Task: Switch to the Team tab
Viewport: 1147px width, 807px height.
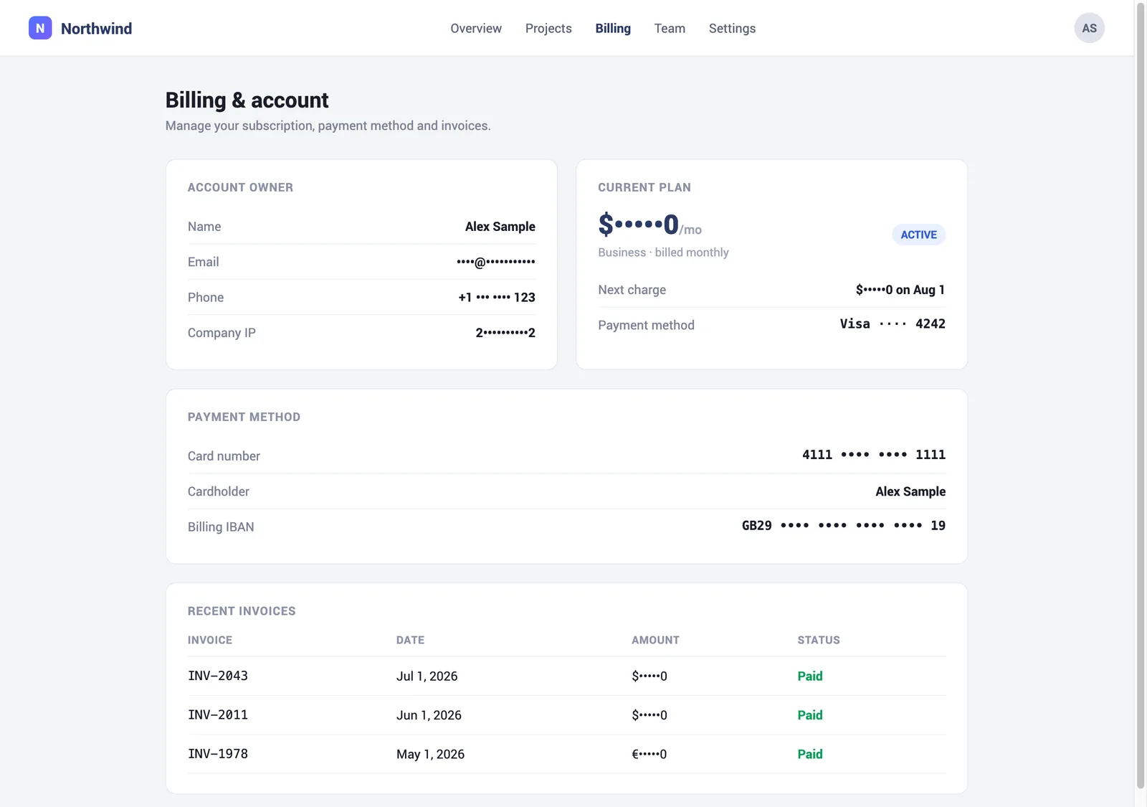Action: coord(670,29)
